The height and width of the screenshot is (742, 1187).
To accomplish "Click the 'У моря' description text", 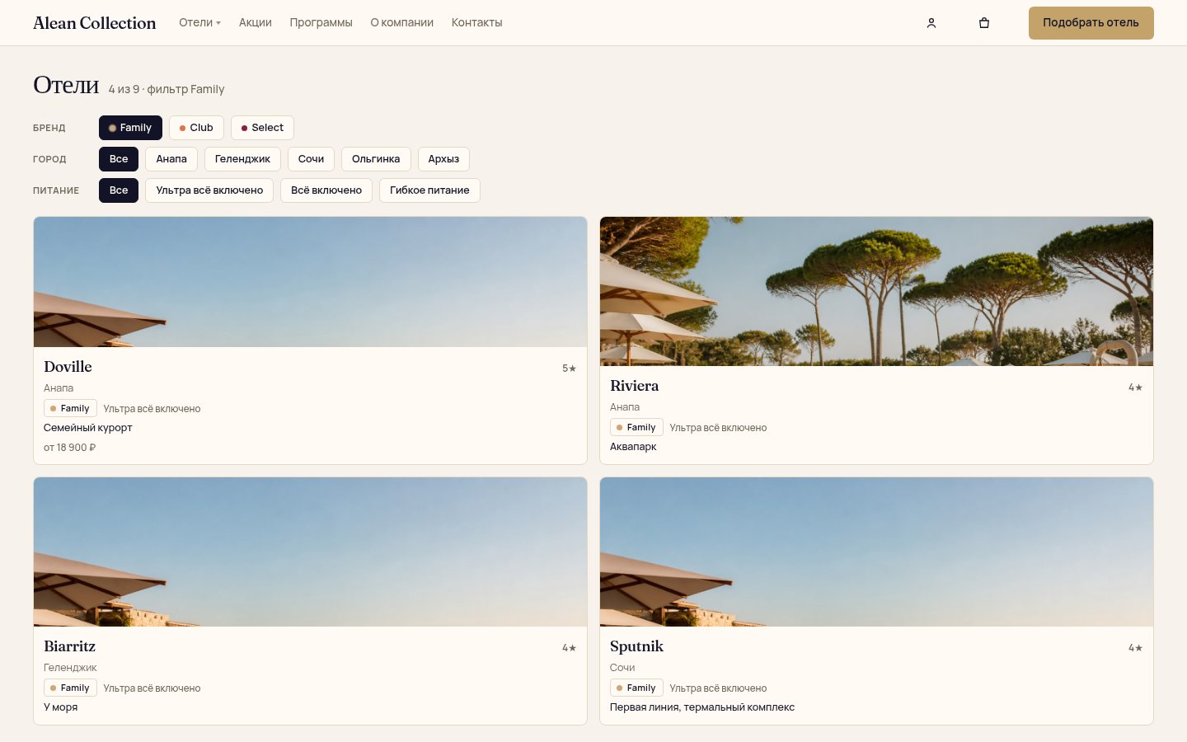I will tap(60, 707).
